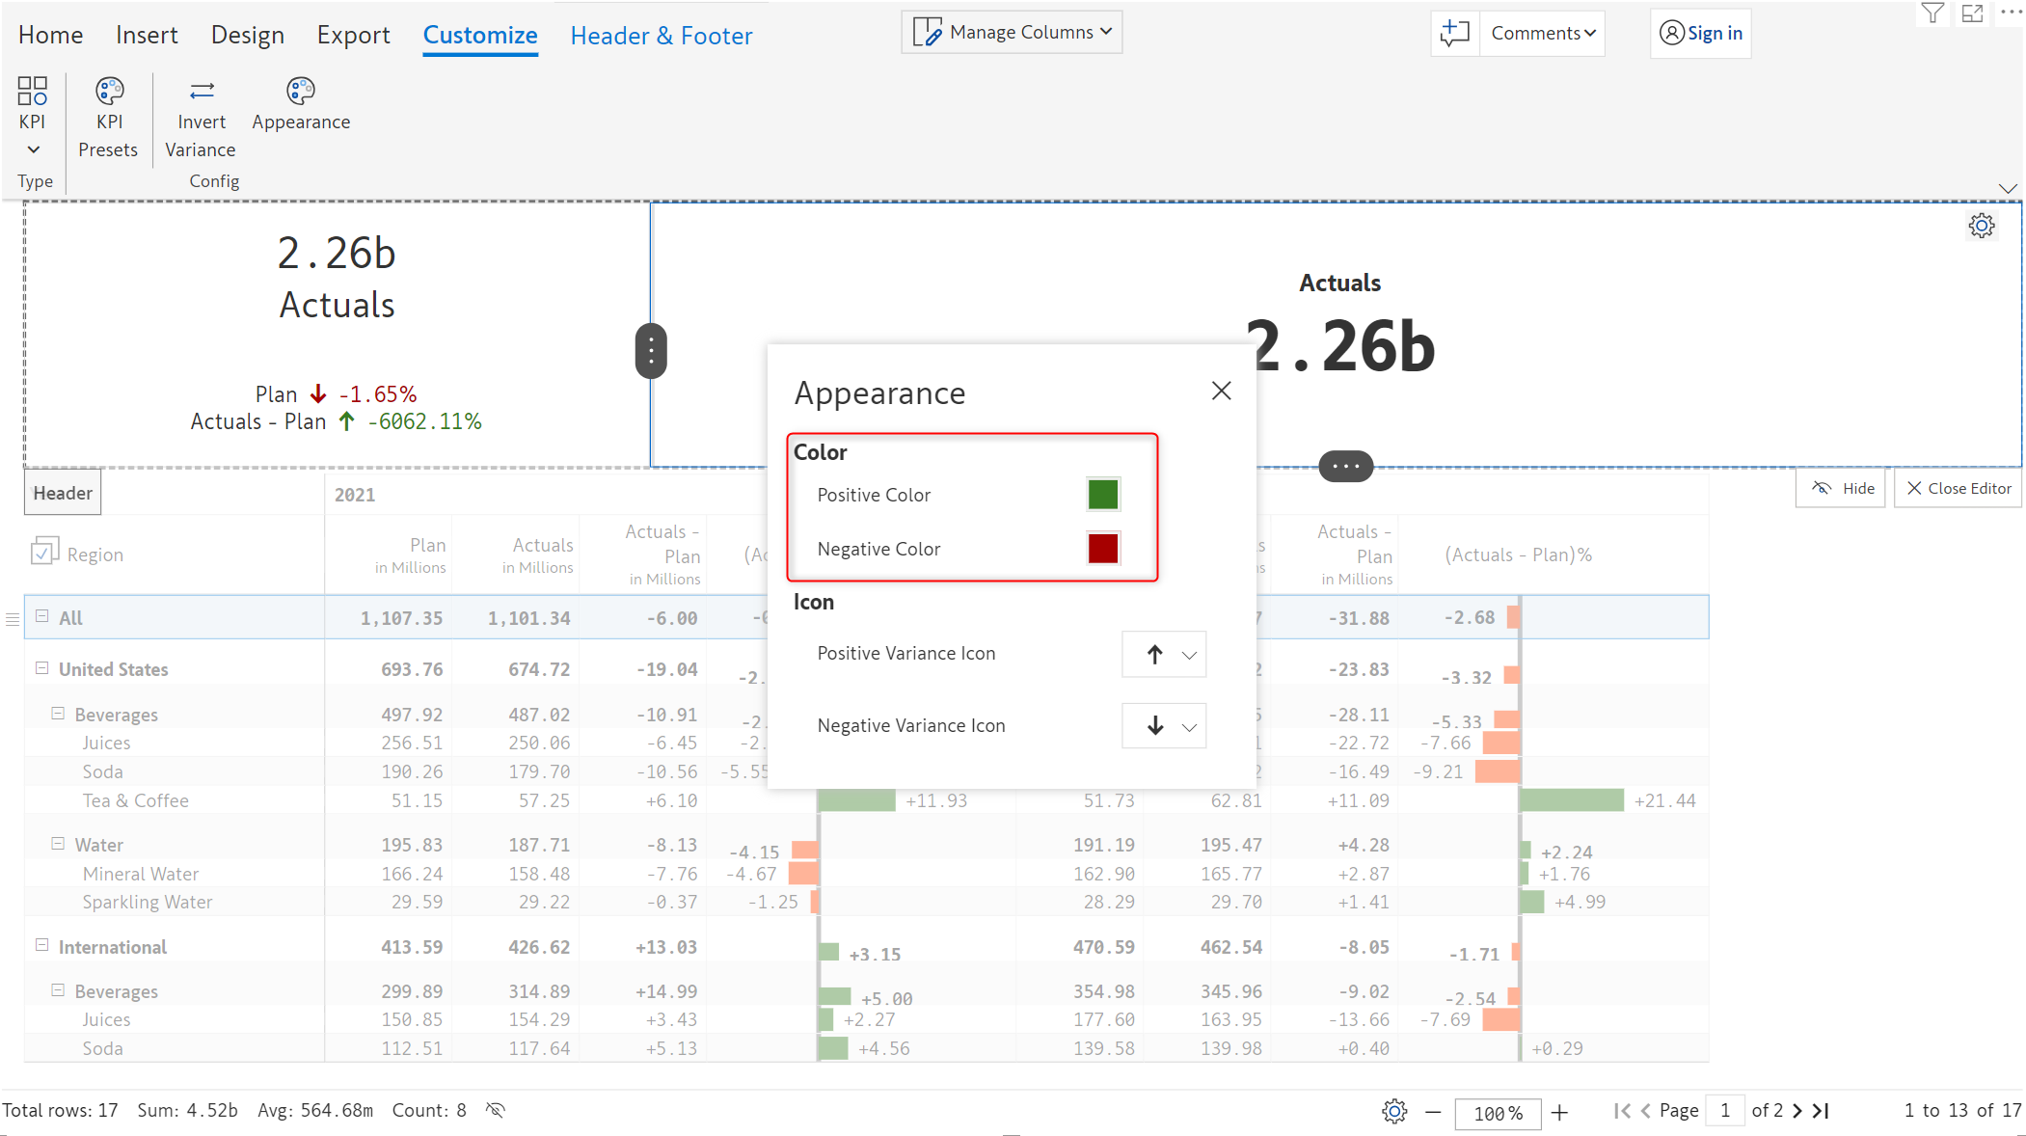The image size is (2026, 1136).
Task: Click the Sign in button
Action: (1701, 33)
